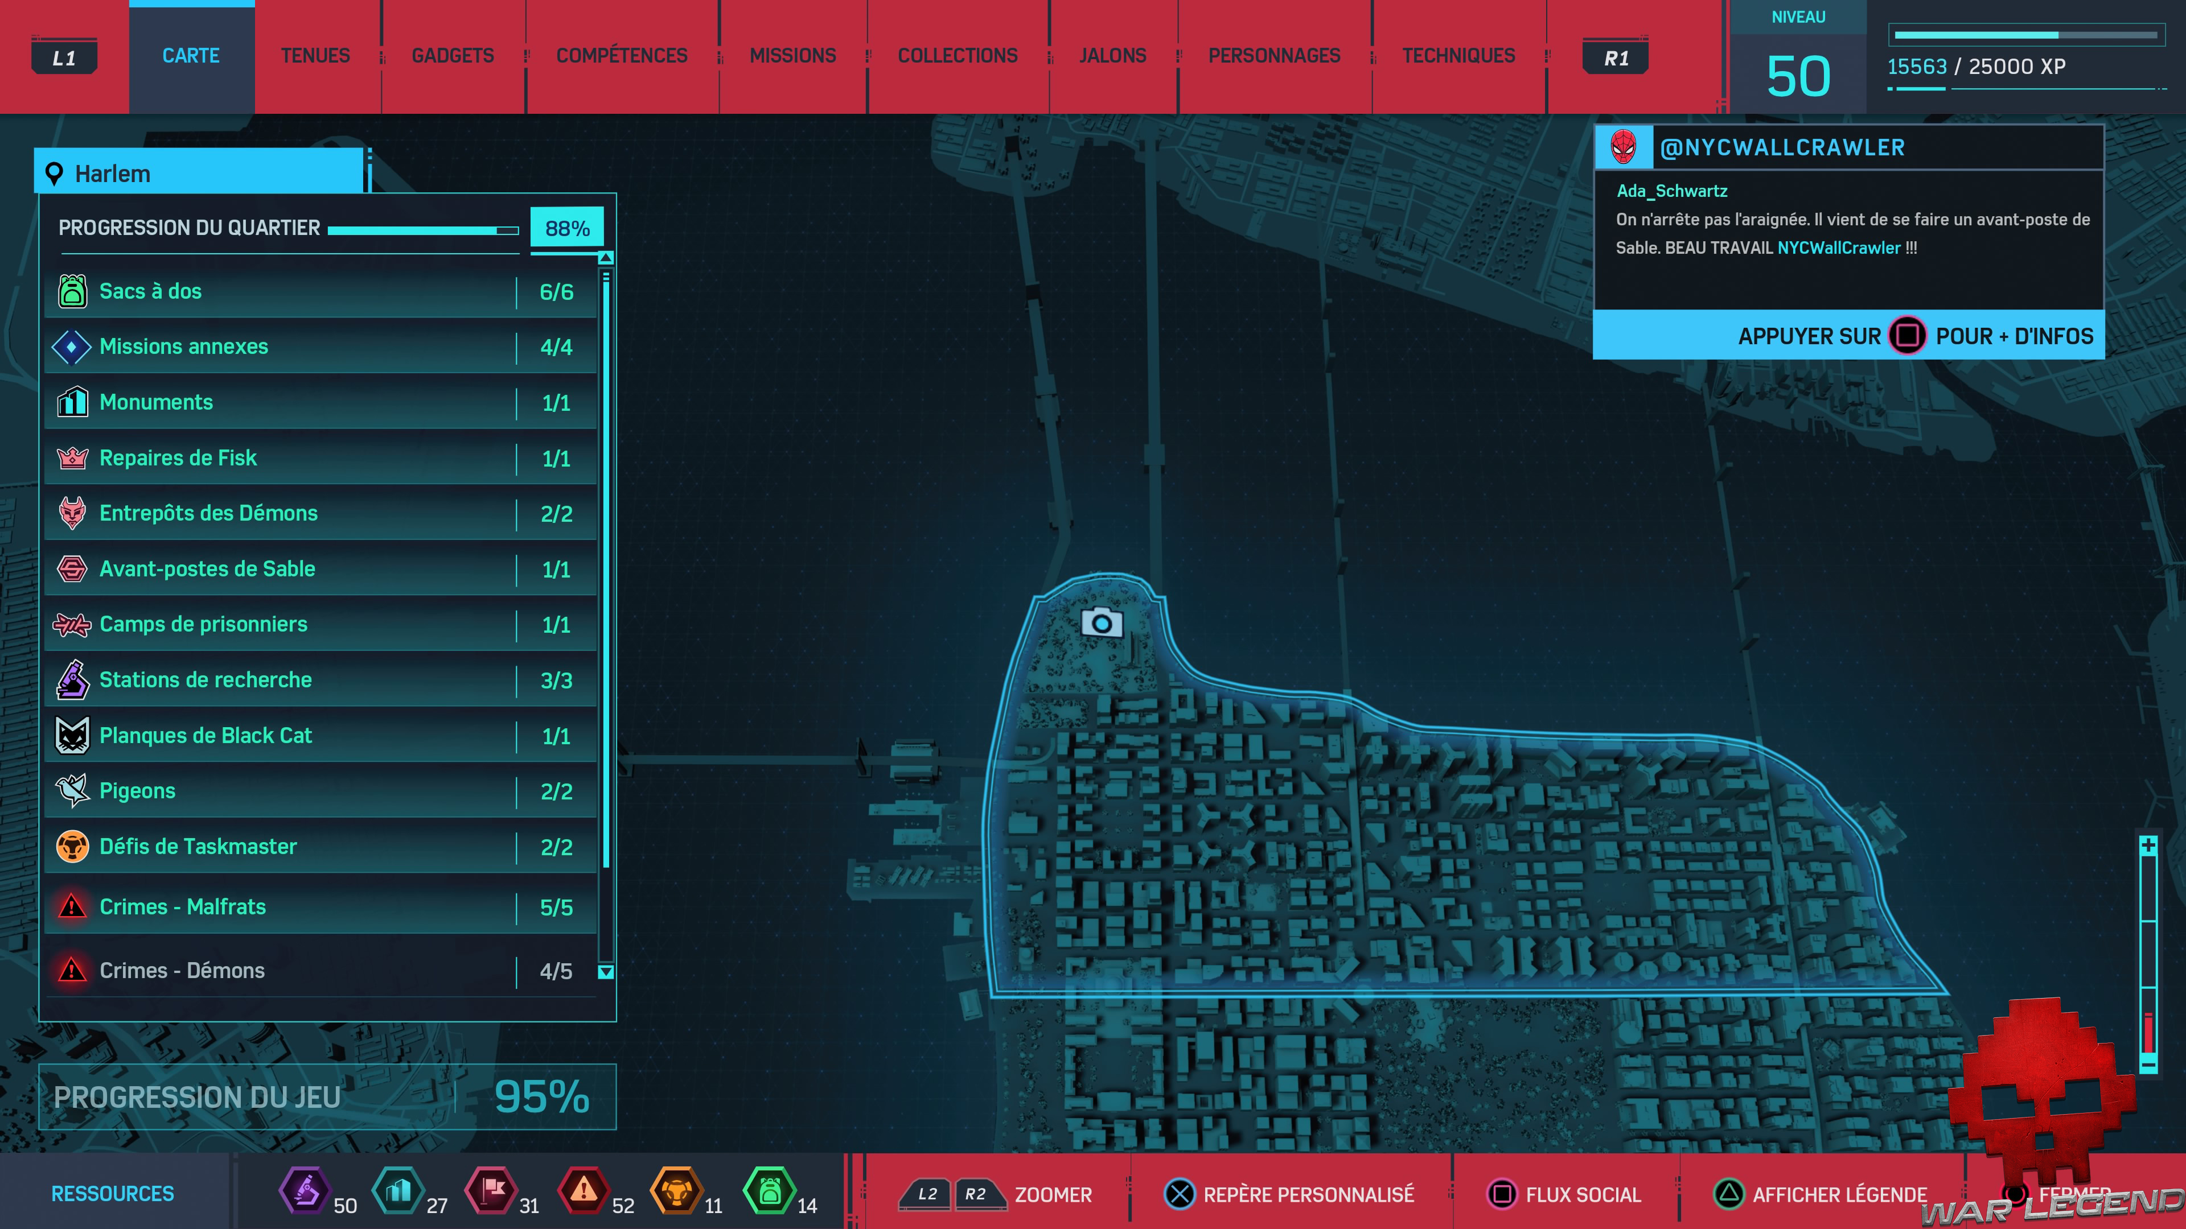
Task: Open the TENUES tab
Action: tap(315, 56)
